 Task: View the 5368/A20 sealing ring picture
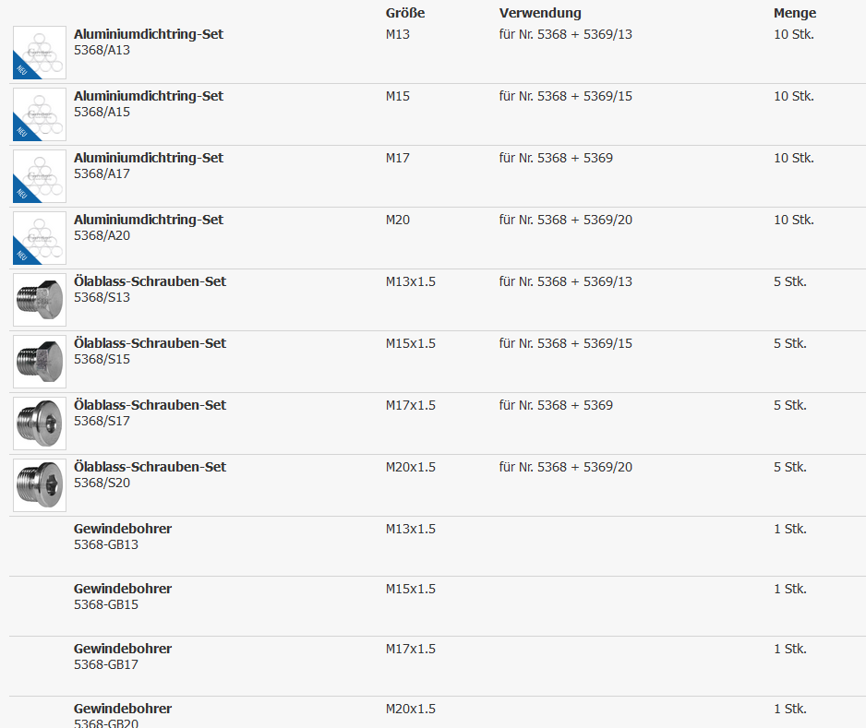40,238
